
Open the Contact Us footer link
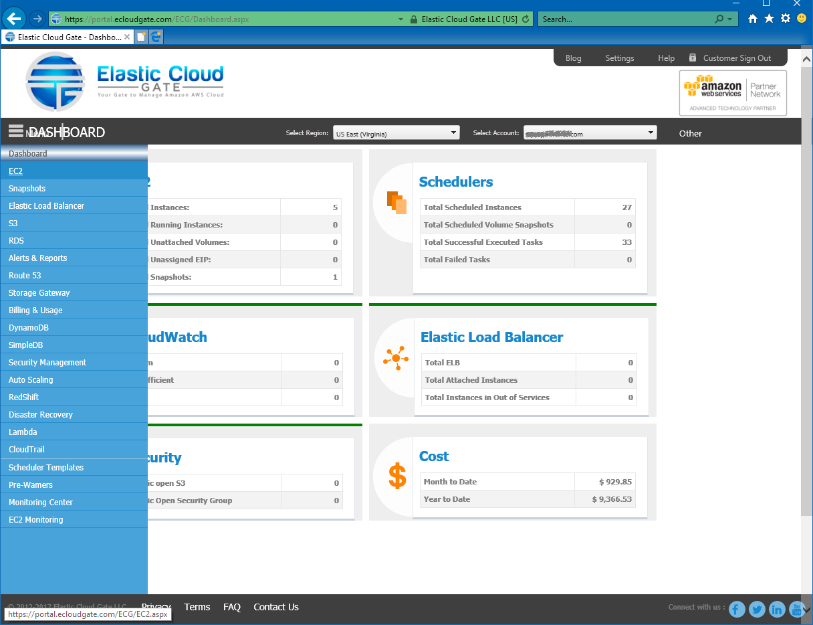tap(276, 607)
